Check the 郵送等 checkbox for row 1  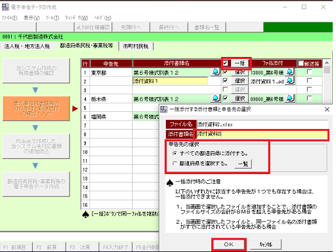tap(309, 72)
